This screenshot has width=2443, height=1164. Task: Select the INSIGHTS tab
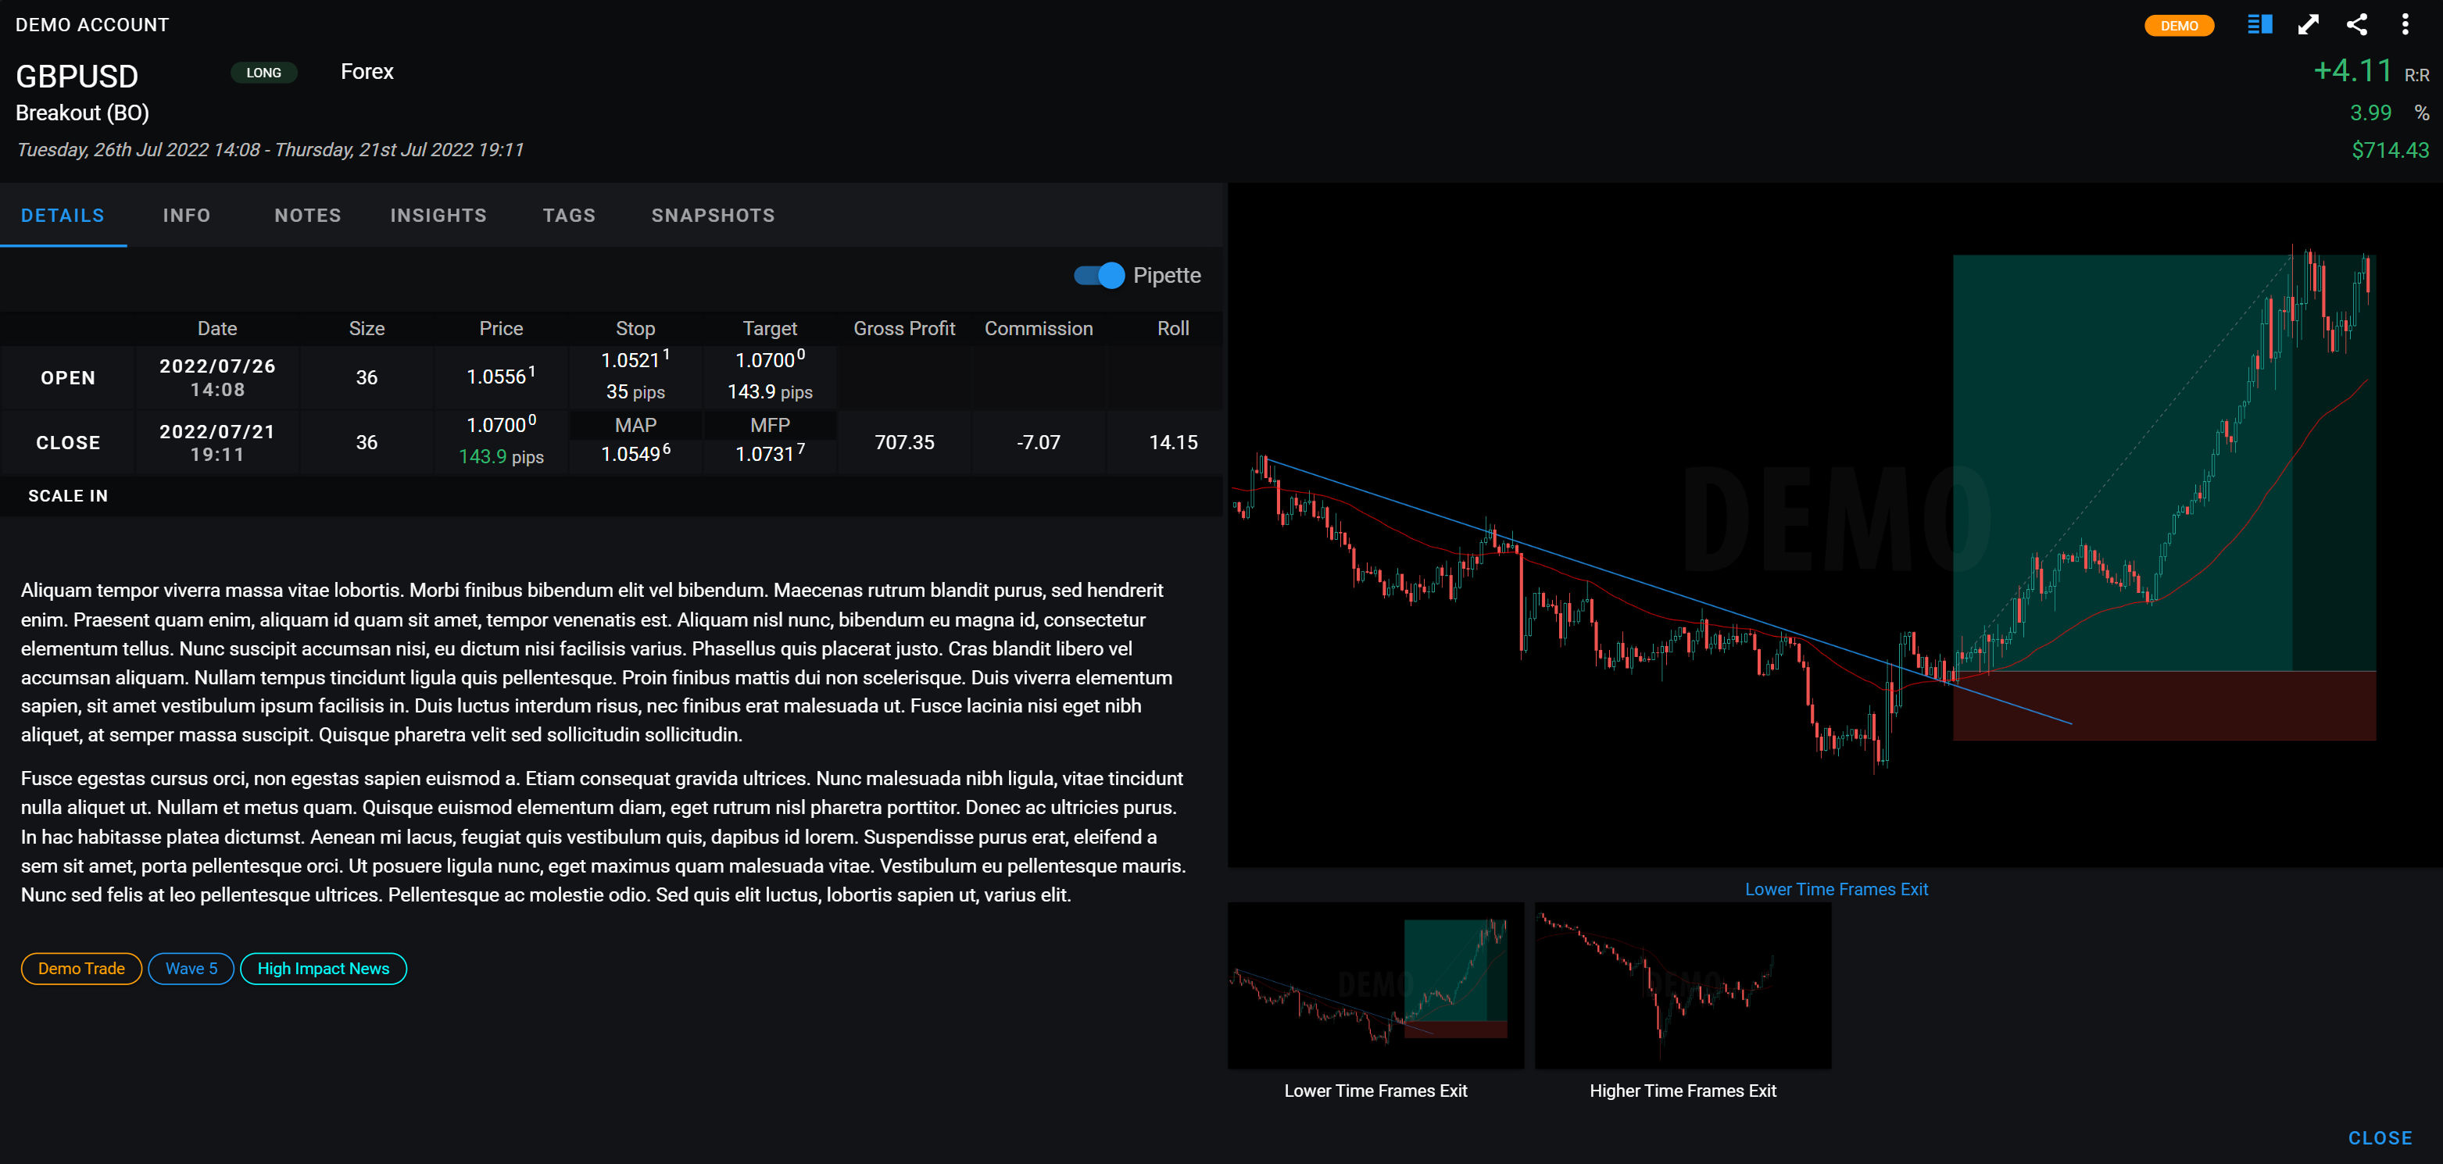tap(438, 215)
